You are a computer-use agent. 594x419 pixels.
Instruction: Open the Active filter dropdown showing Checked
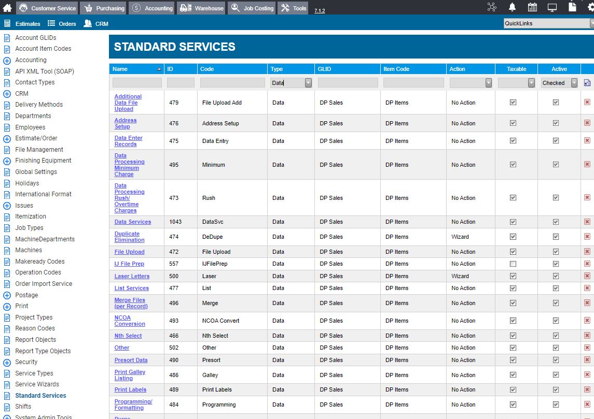click(x=574, y=83)
